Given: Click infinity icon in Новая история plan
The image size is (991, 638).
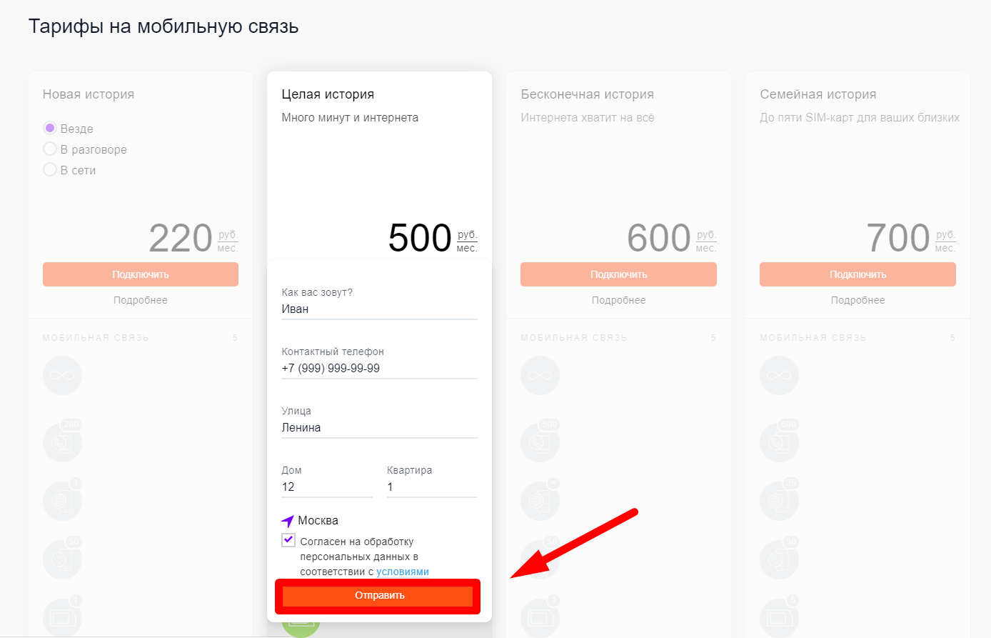Looking at the screenshot, I should point(62,376).
